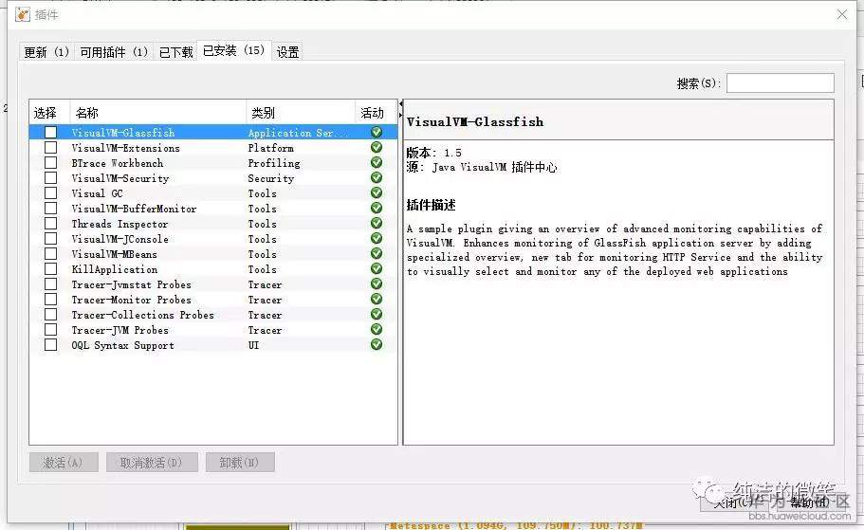Click the 取消激活(D) button

[152, 463]
